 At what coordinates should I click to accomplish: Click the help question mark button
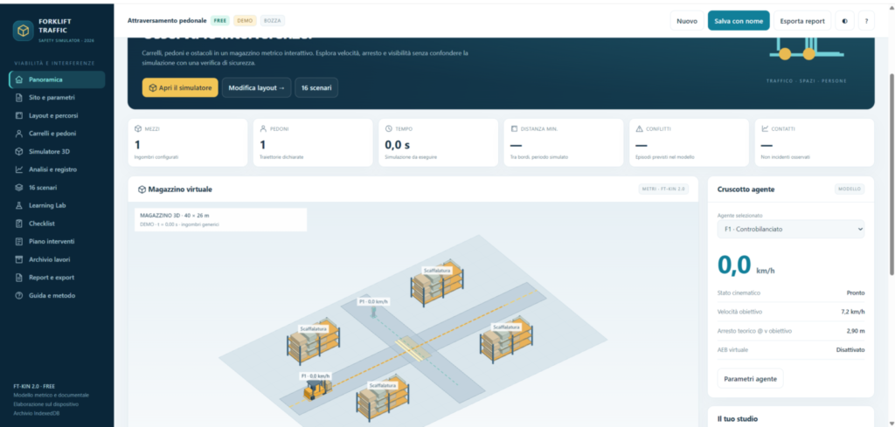click(866, 21)
